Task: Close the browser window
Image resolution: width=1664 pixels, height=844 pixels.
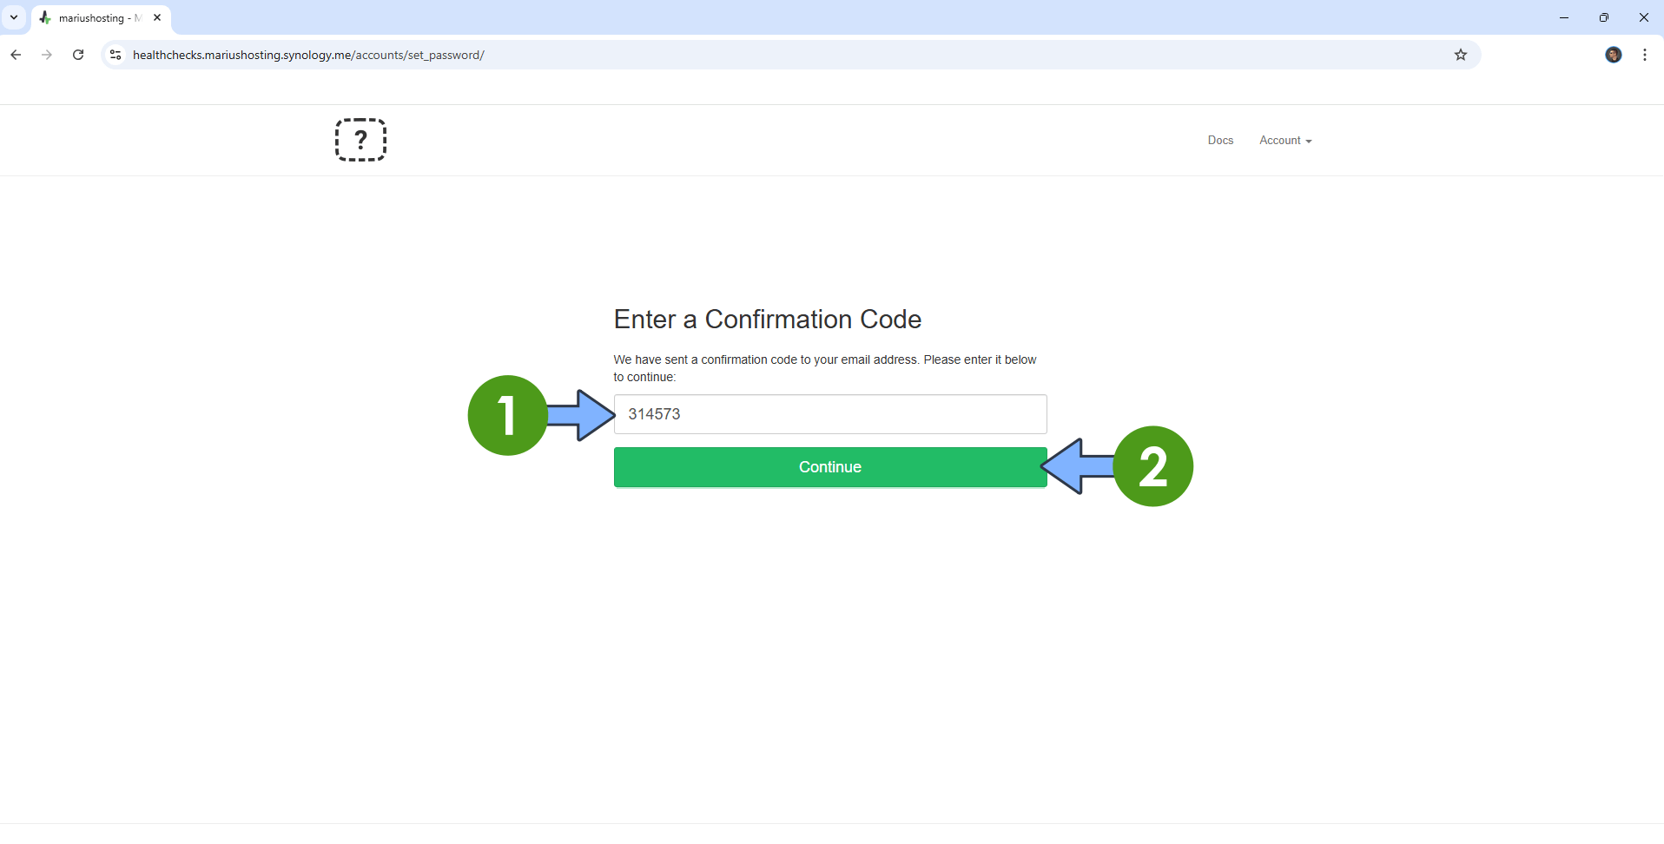Action: click(1643, 17)
